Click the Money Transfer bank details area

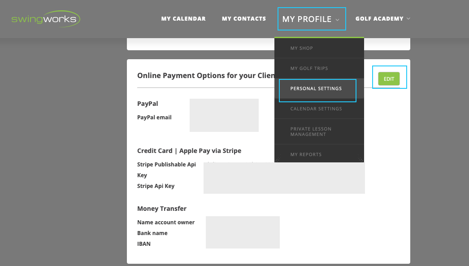click(x=243, y=232)
